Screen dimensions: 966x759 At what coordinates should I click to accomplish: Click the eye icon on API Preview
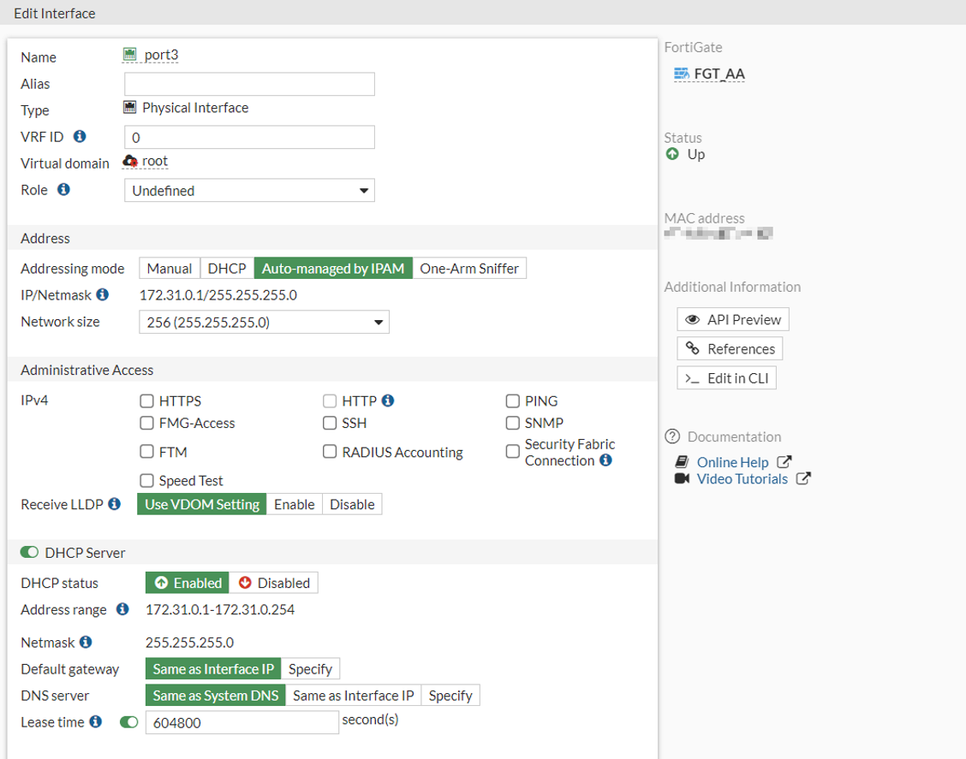tap(695, 319)
